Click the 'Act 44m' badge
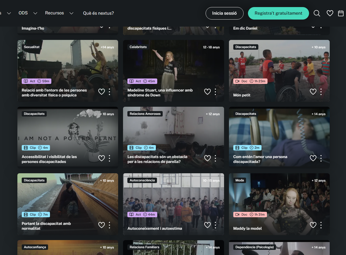This screenshot has height=255, width=346. point(142,215)
